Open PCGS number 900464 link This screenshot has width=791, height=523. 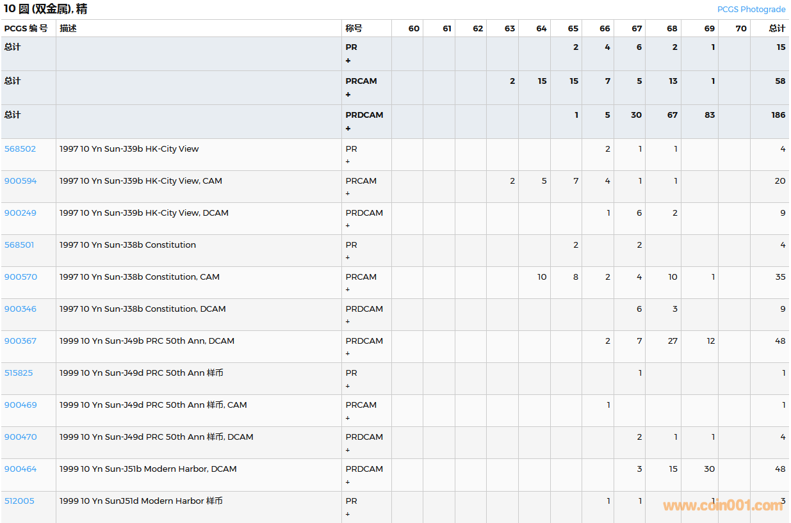click(20, 469)
